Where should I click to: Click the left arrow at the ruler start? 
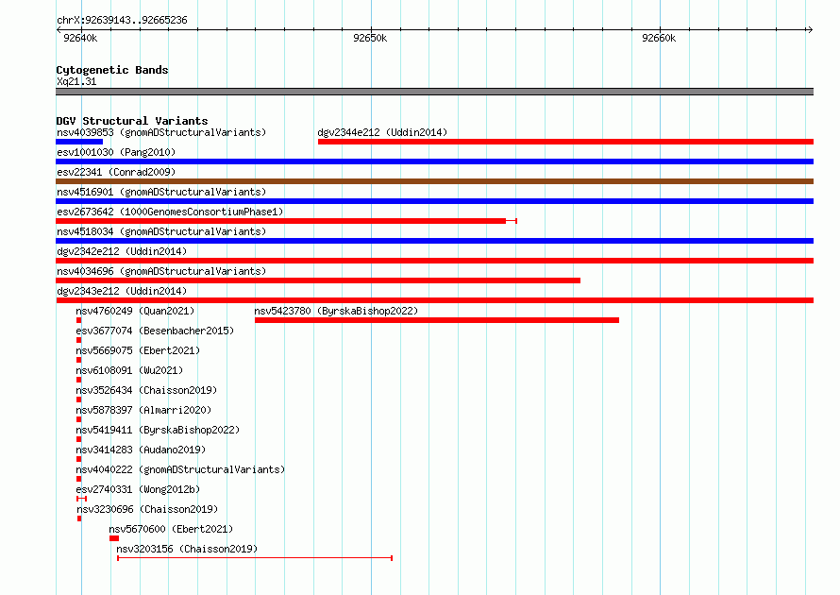point(59,29)
